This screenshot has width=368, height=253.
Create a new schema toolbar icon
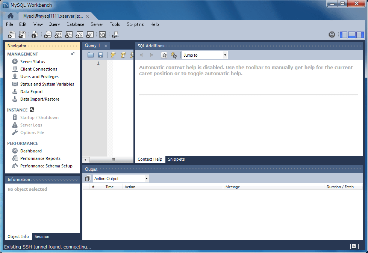point(48,35)
